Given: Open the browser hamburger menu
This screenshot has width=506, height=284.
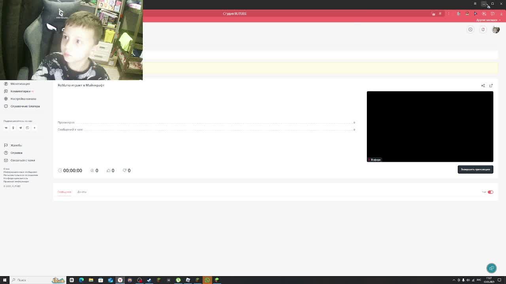Looking at the screenshot, I should (x=475, y=4).
